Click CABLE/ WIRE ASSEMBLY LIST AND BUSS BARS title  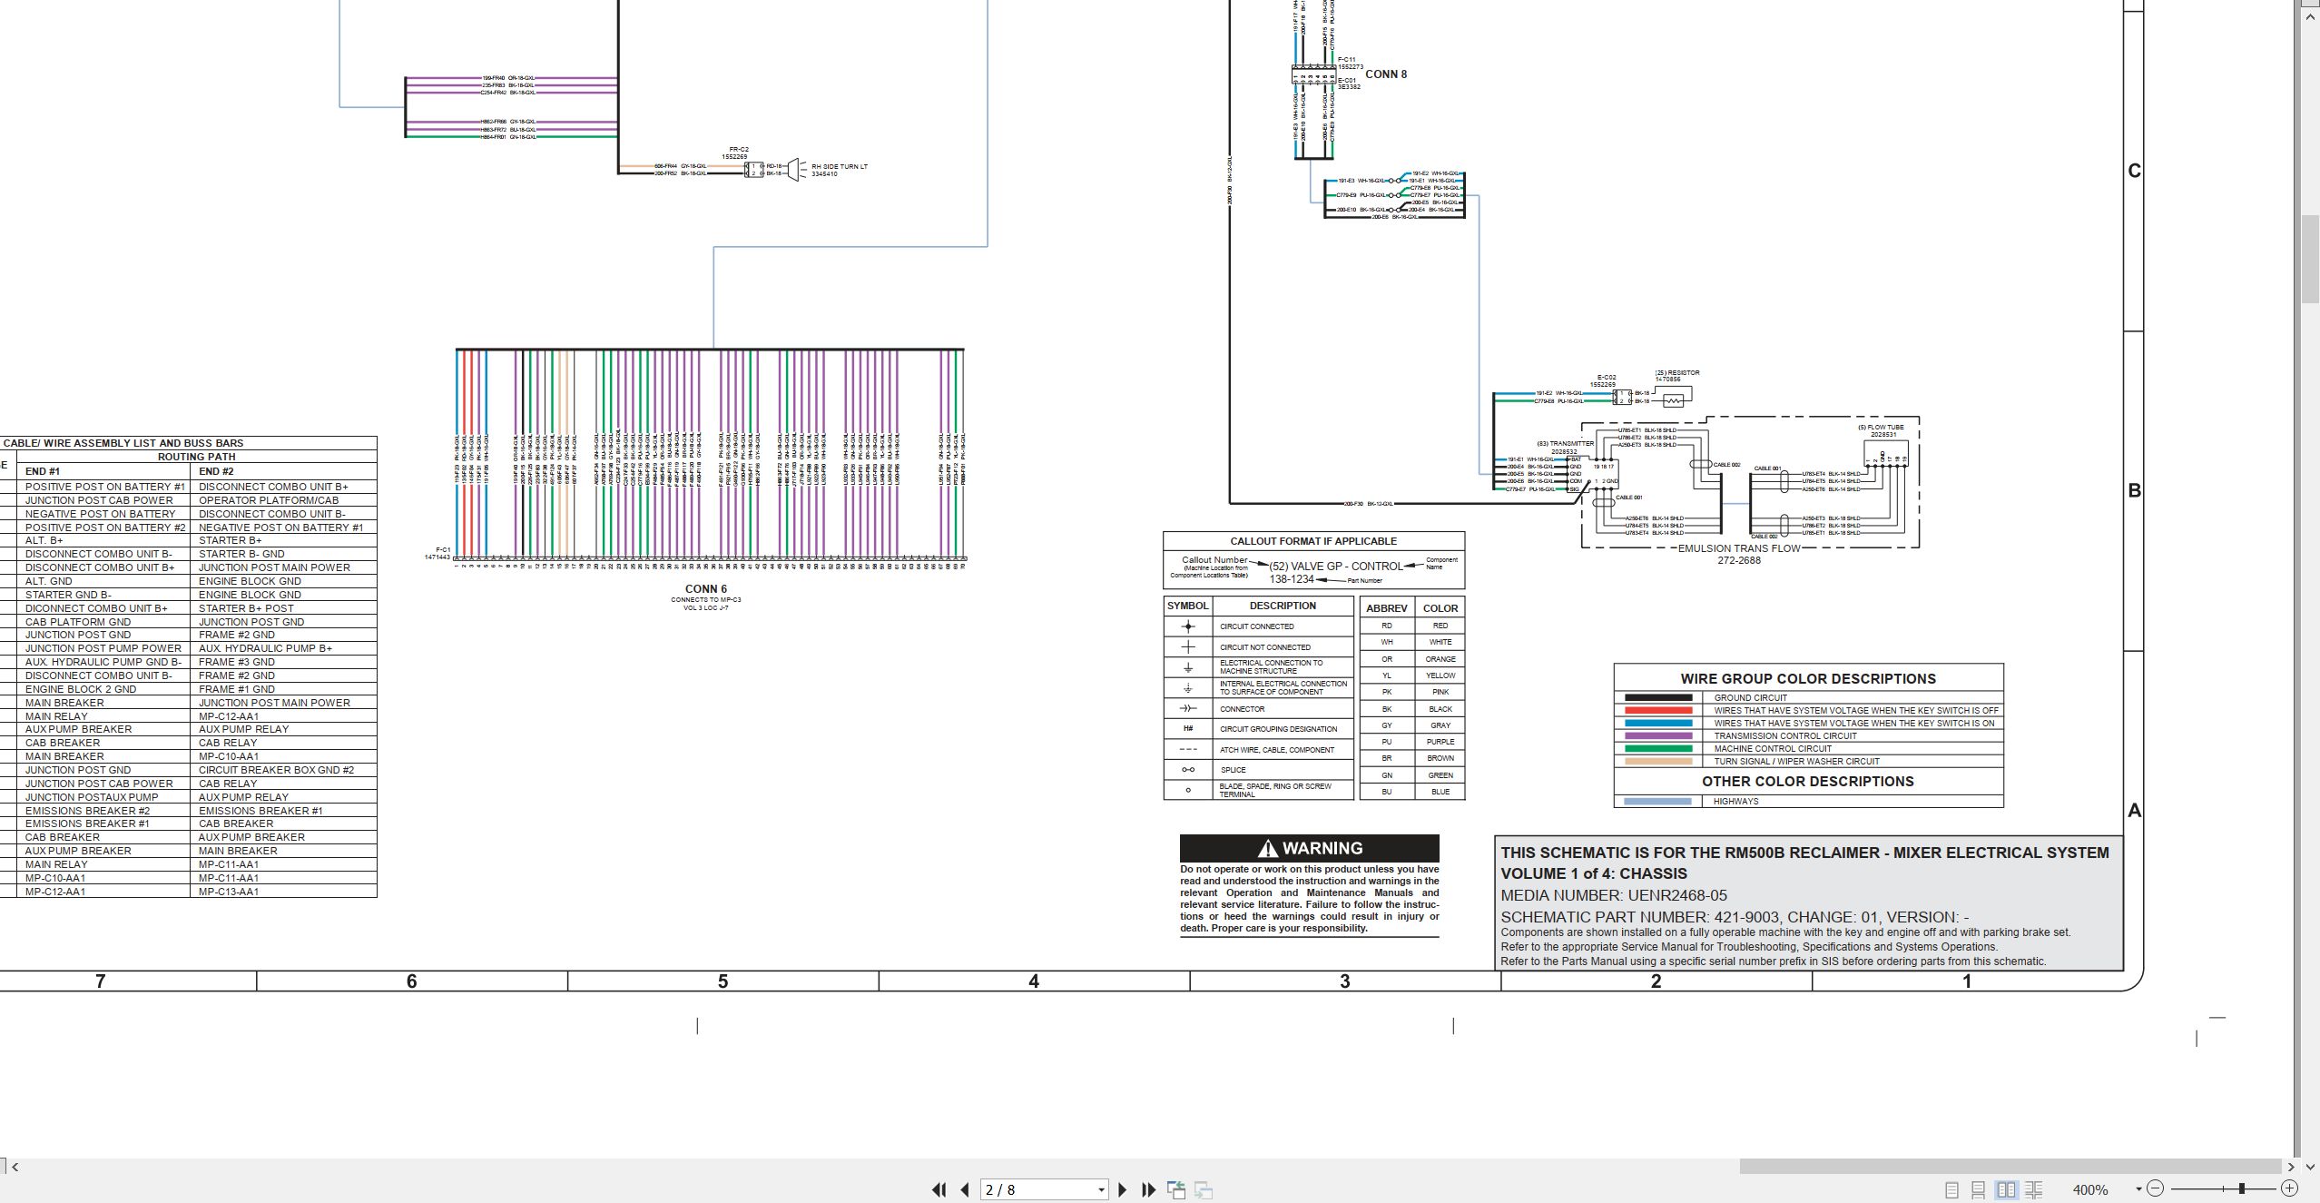coord(123,443)
